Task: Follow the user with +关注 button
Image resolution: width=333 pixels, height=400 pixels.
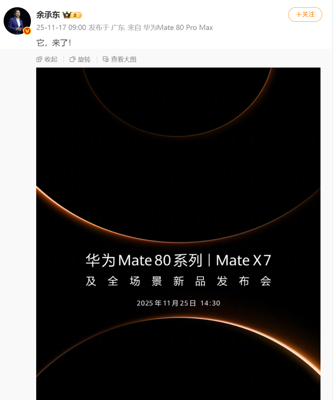Action: click(x=305, y=14)
